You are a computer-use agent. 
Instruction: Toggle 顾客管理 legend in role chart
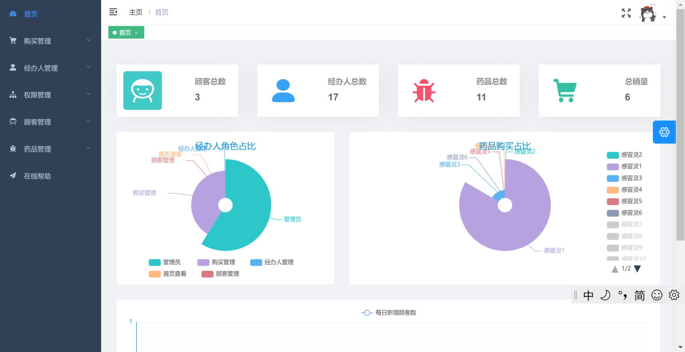[x=220, y=274]
